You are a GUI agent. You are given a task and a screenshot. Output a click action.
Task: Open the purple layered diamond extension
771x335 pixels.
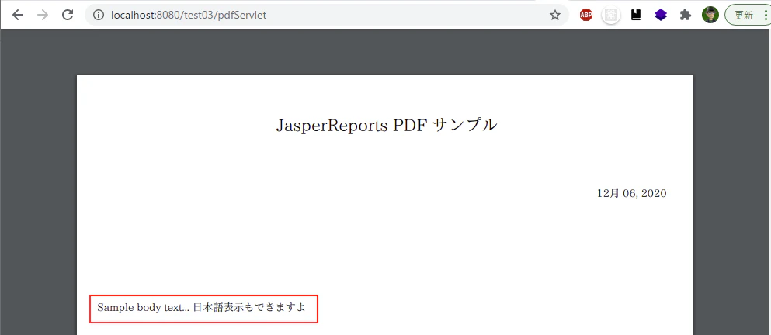(x=661, y=16)
